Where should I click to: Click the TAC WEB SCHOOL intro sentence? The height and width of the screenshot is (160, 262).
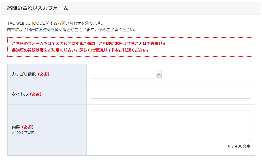(55, 23)
